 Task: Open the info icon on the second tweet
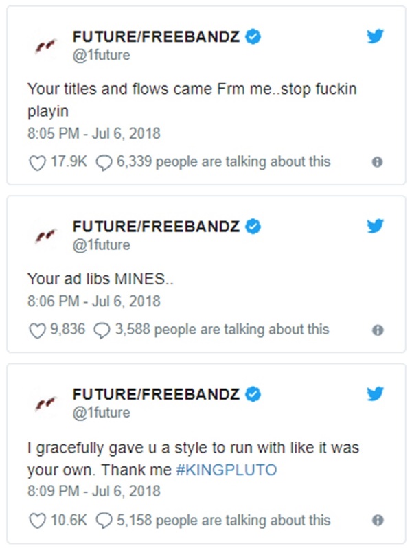point(376,330)
